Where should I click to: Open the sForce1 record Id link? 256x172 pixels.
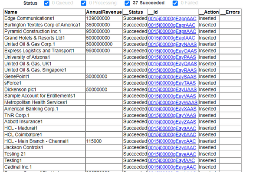click(172, 83)
